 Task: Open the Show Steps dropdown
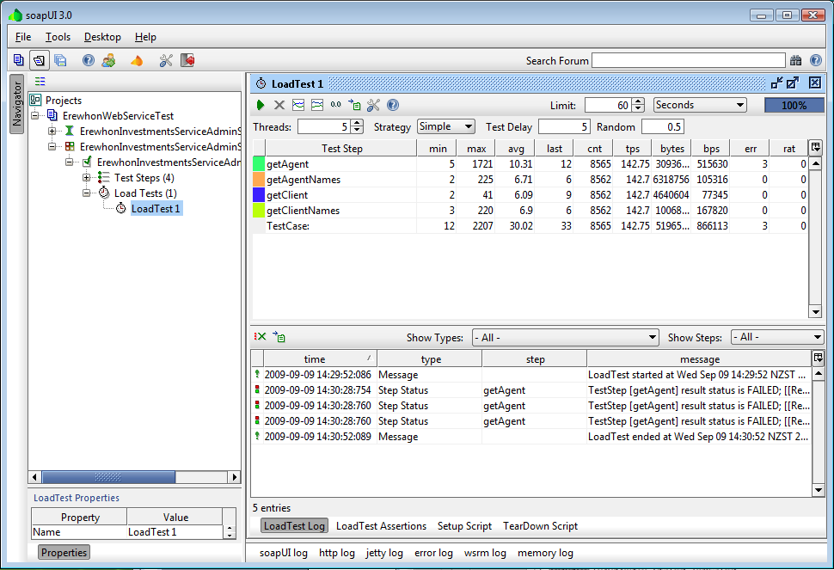[777, 337]
